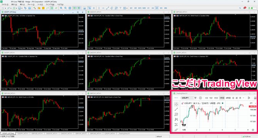Screen dimensions: 258x138
Task: Take a chart screenshot with camera icon
Action: click(x=84, y=8)
